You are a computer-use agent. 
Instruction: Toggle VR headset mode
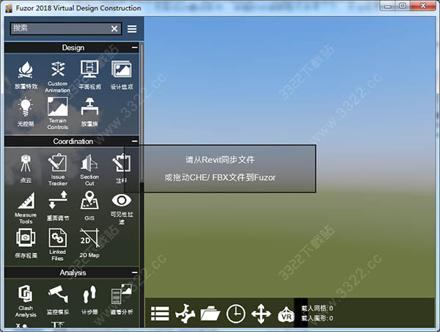pyautogui.click(x=286, y=314)
